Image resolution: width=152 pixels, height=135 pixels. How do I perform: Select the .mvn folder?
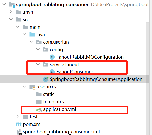[x=28, y=12]
